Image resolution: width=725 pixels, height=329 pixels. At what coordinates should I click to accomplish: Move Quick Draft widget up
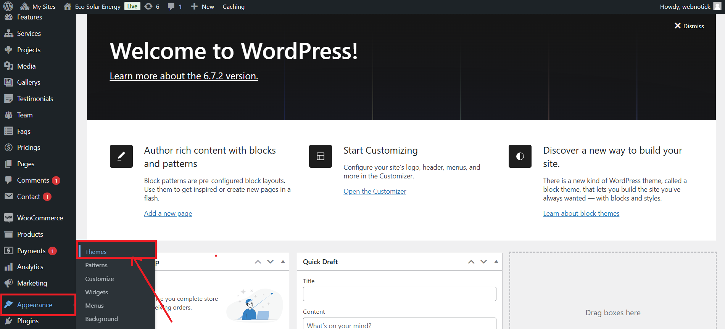click(x=471, y=262)
